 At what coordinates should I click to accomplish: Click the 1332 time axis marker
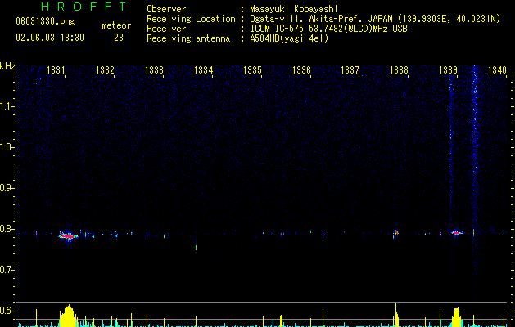(105, 69)
